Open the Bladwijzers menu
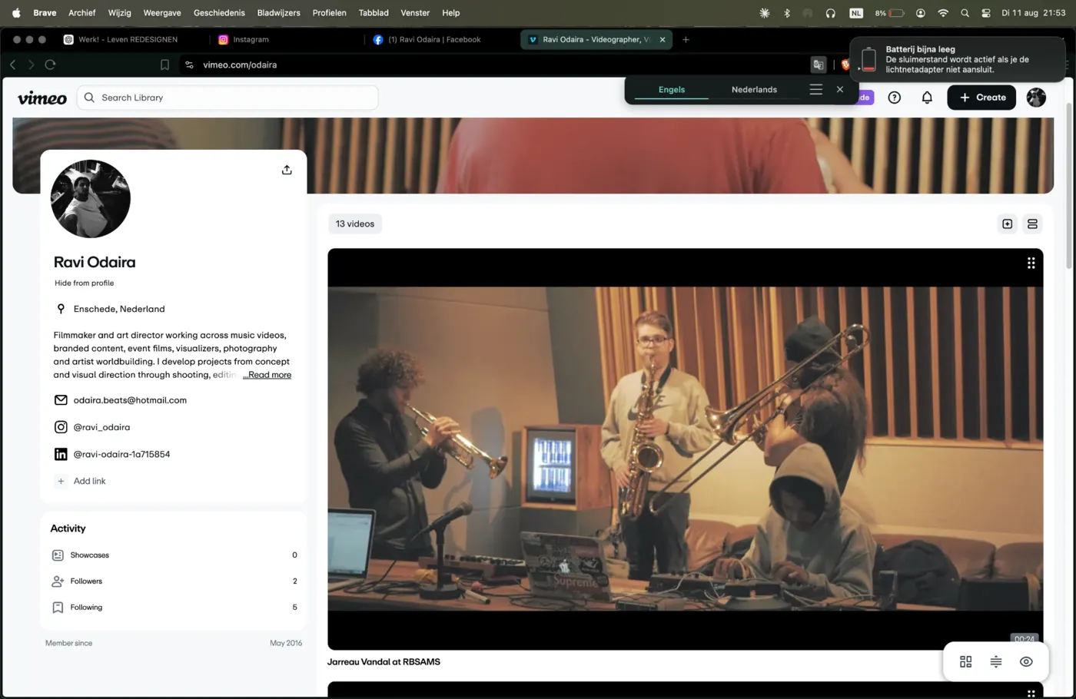Viewport: 1076px width, 699px height. click(x=279, y=13)
